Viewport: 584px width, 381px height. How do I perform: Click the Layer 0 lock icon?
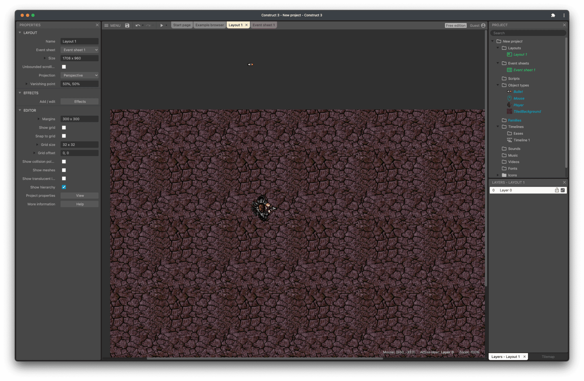click(x=557, y=190)
